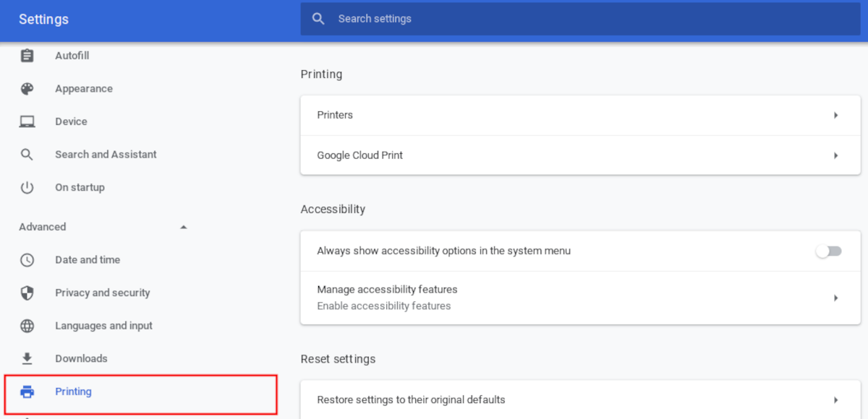Open the Printers settings link
868x419 pixels.
(335, 115)
